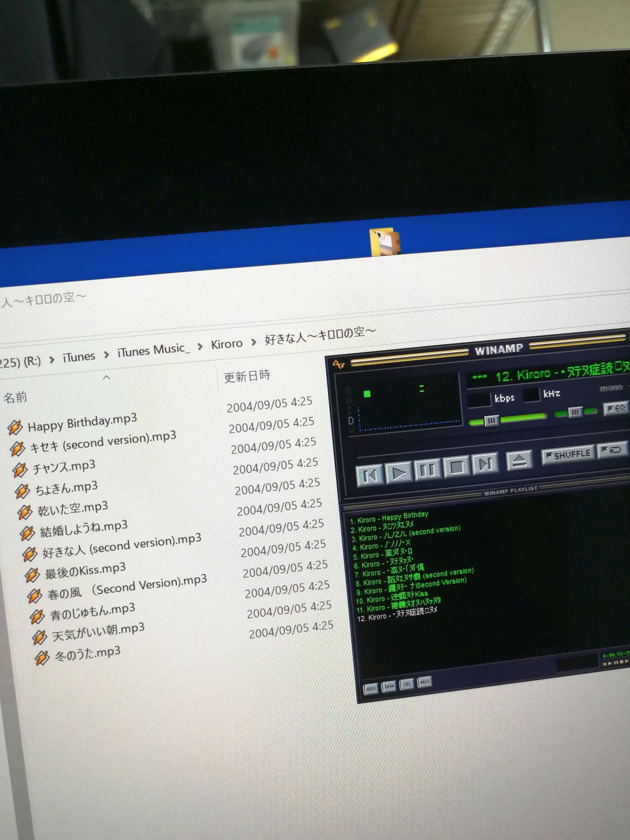
Task: Select playlist entry number 8
Action: 415,577
